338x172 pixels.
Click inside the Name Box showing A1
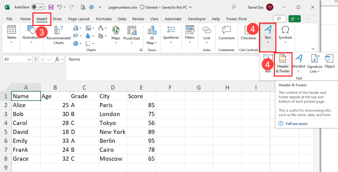15,59
